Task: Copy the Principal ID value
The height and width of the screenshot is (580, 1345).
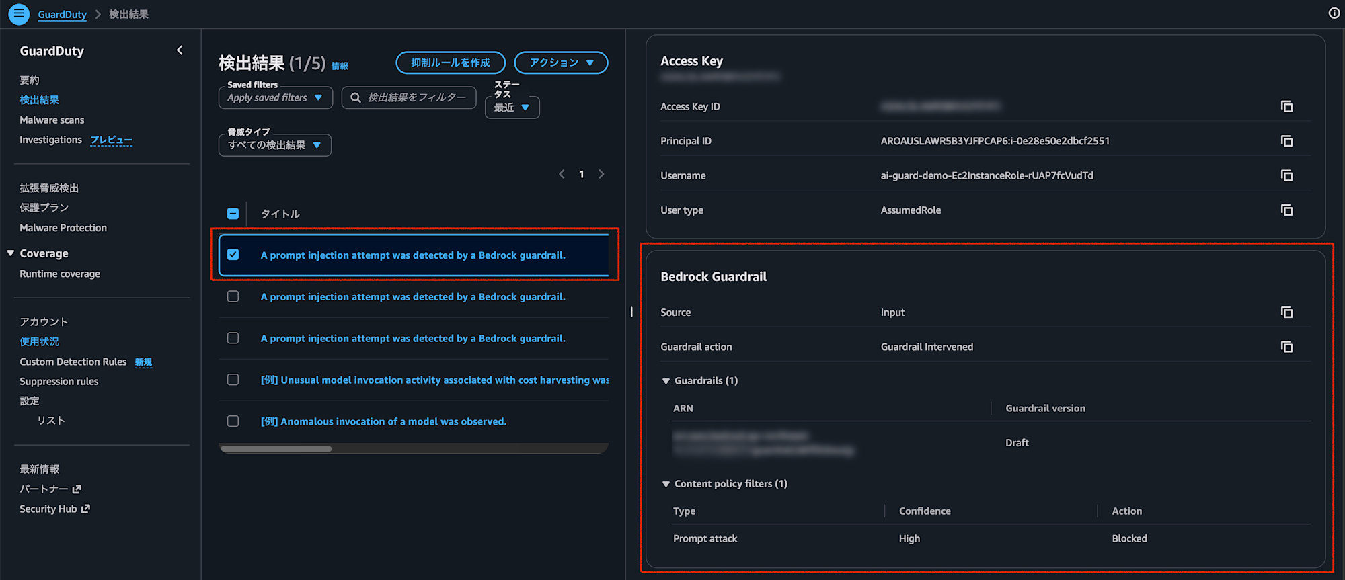Action: coord(1286,141)
